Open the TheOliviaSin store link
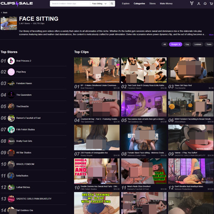The image size is (214, 214). [x=22, y=107]
